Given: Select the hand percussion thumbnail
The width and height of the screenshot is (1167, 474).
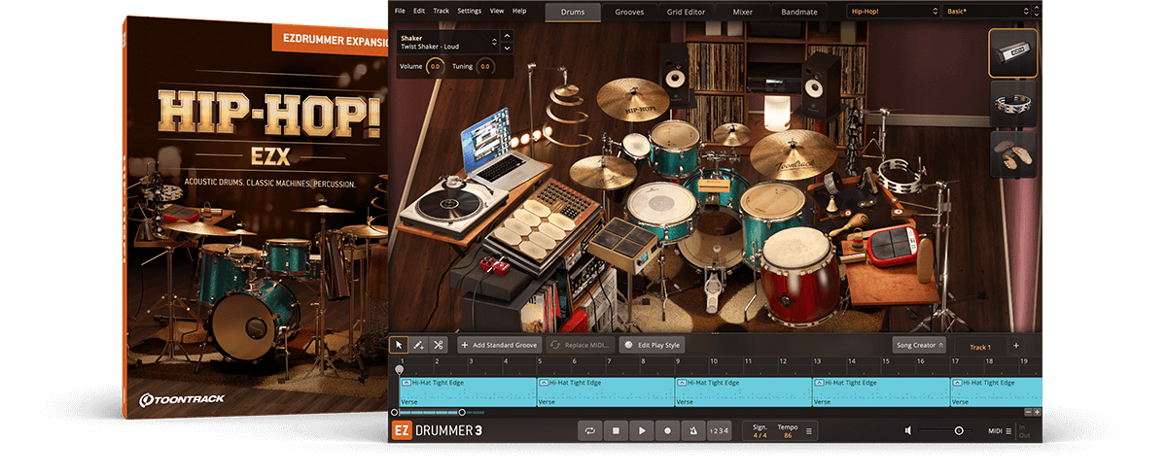Looking at the screenshot, I should pyautogui.click(x=1013, y=154).
